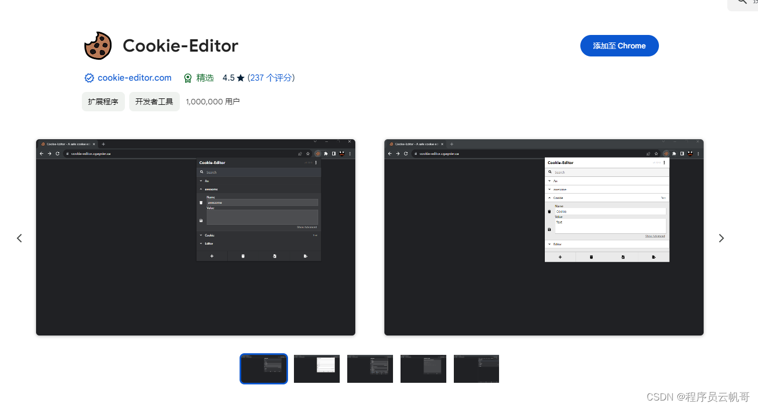Click the star icon after 4.5
This screenshot has width=758, height=407.
(x=241, y=78)
